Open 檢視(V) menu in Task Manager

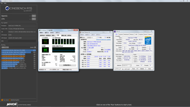coord(52,33)
